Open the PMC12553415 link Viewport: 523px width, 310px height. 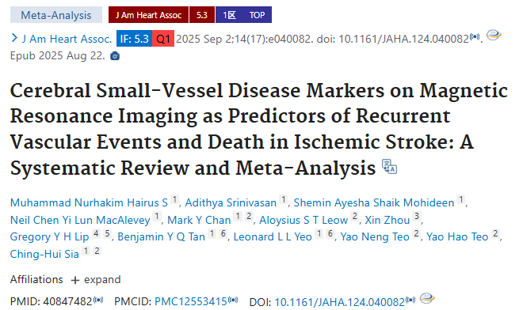191,301
